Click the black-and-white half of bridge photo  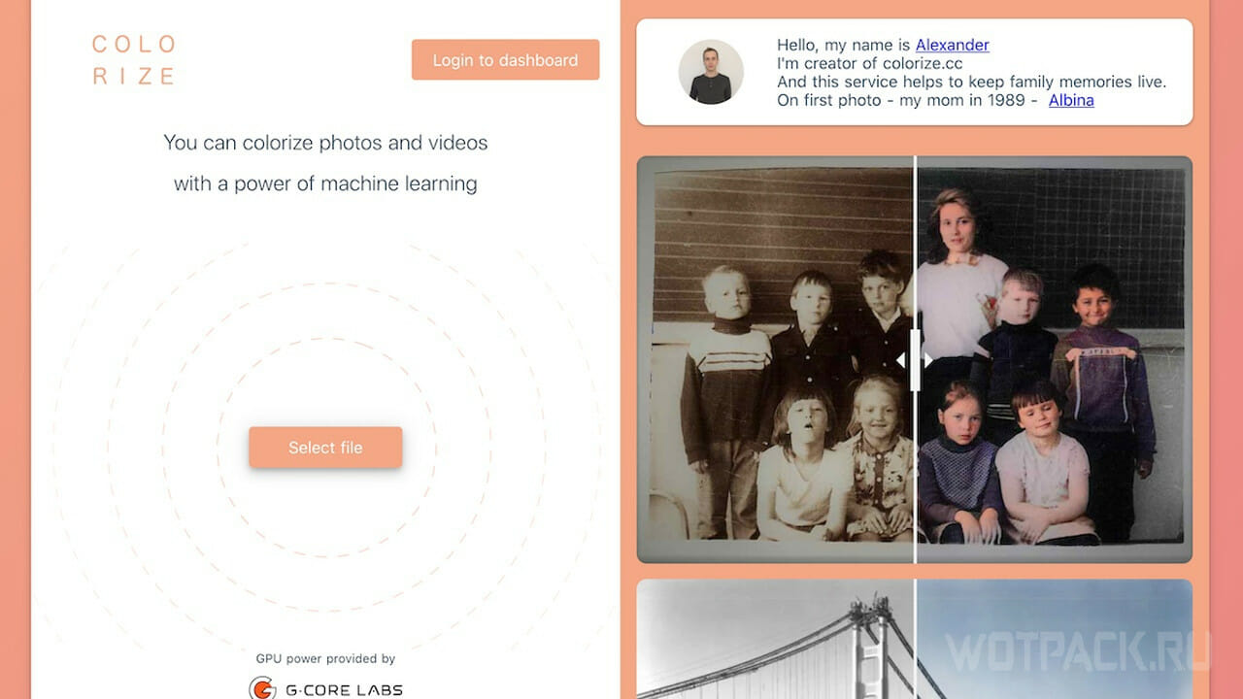point(775,639)
